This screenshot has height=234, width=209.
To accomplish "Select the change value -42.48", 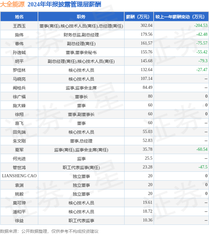I will pos(202,34).
